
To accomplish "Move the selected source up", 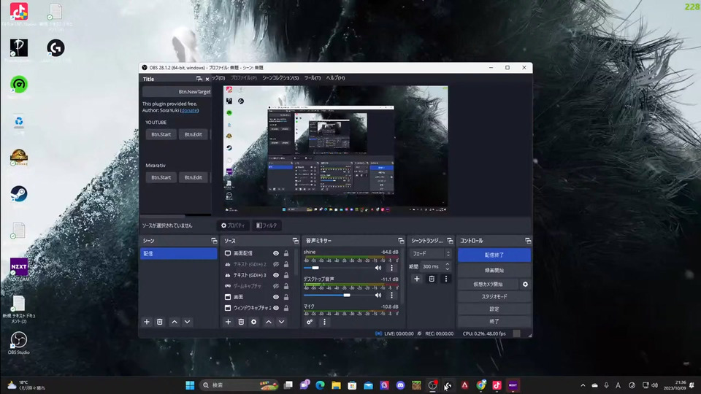I will pyautogui.click(x=268, y=322).
